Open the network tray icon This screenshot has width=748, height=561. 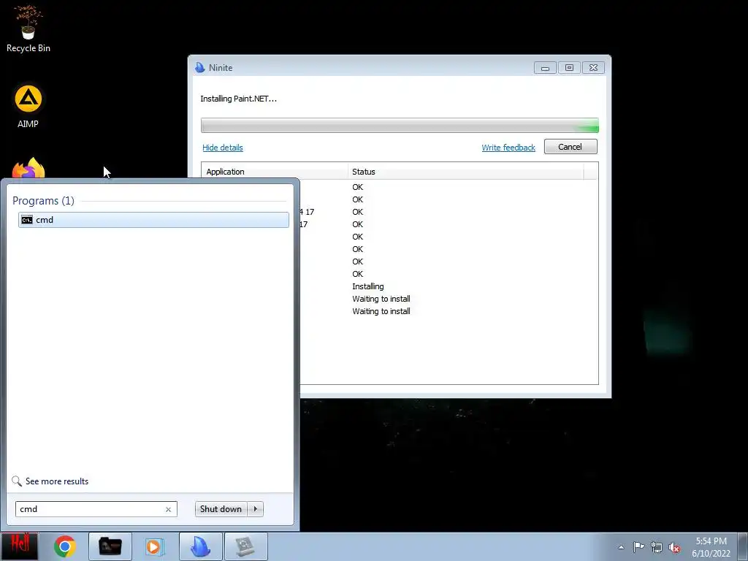[x=657, y=547]
